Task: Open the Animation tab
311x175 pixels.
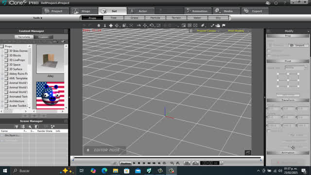Action: click(x=198, y=11)
